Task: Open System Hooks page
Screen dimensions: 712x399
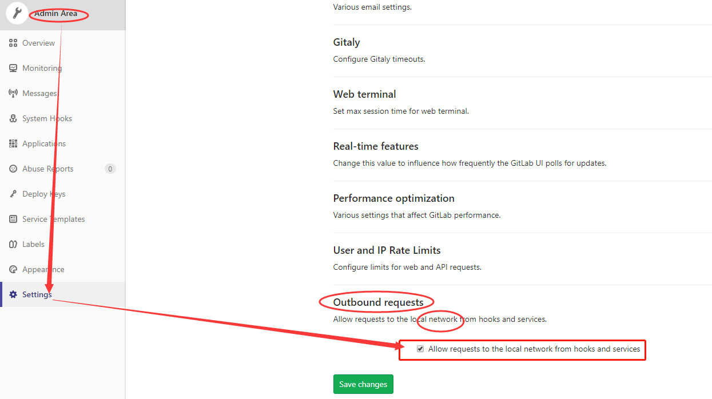Action: (63, 118)
